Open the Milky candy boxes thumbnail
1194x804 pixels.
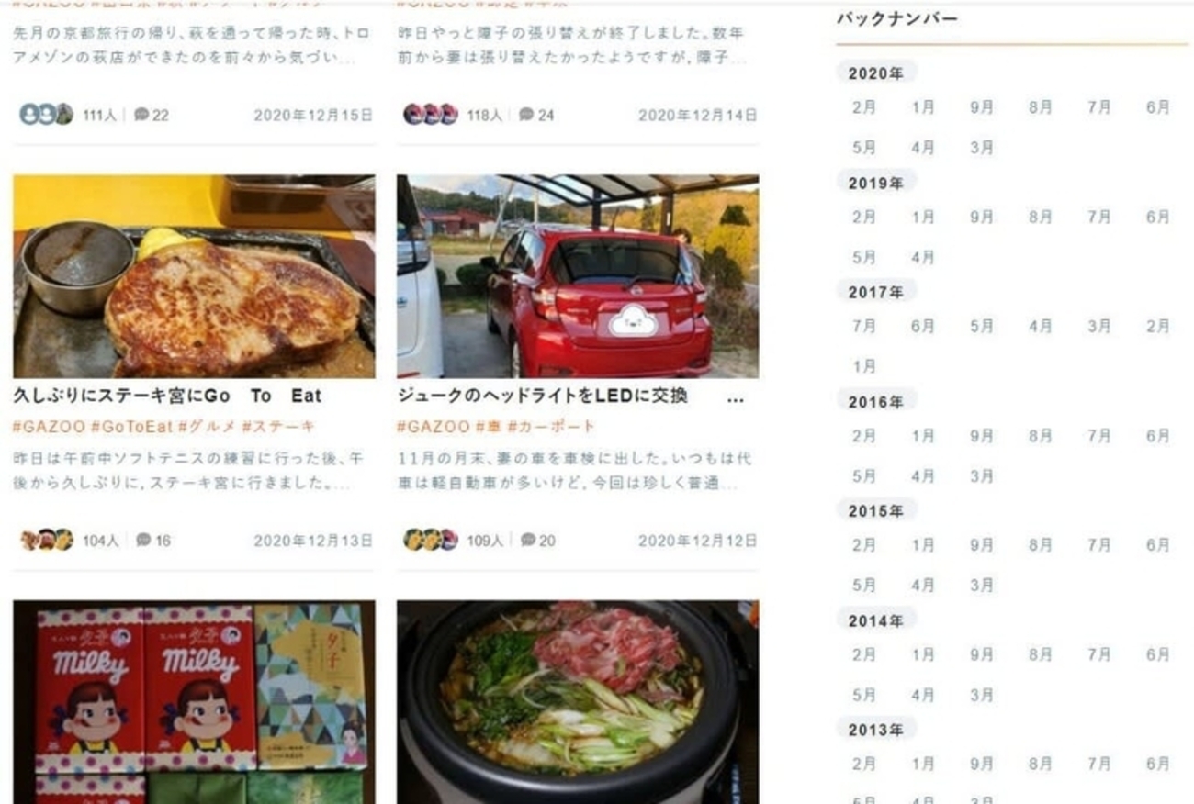point(194,702)
